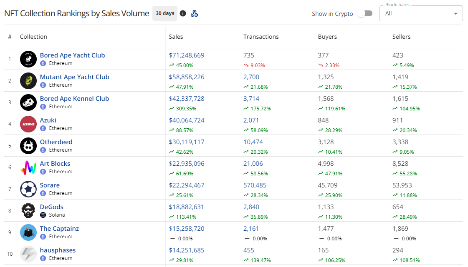Click the Ethereum icon under Otherdeed

tap(43, 150)
